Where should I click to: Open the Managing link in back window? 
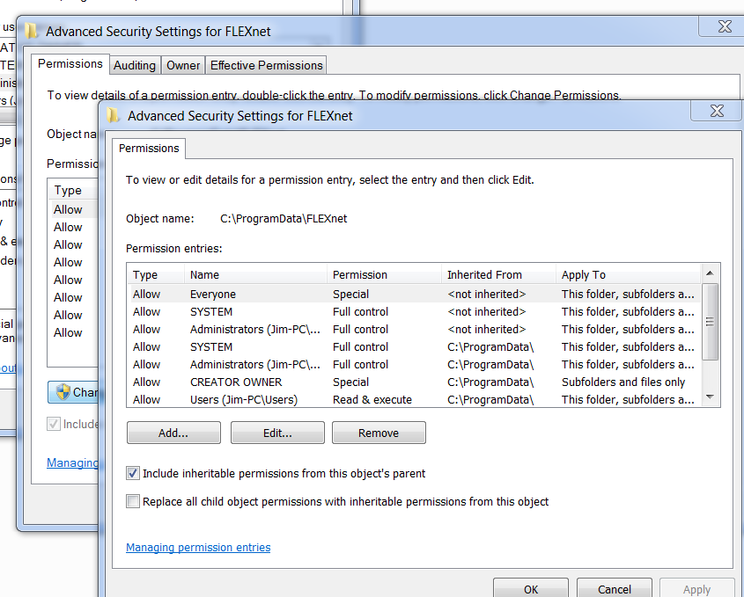pyautogui.click(x=72, y=462)
